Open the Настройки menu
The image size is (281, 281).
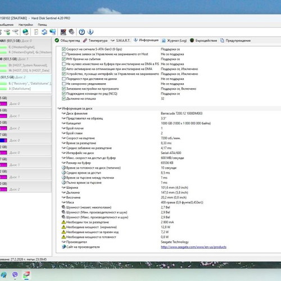(26, 25)
